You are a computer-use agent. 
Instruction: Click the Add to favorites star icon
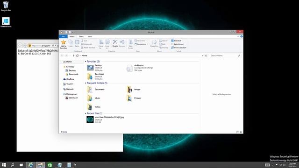point(64,42)
